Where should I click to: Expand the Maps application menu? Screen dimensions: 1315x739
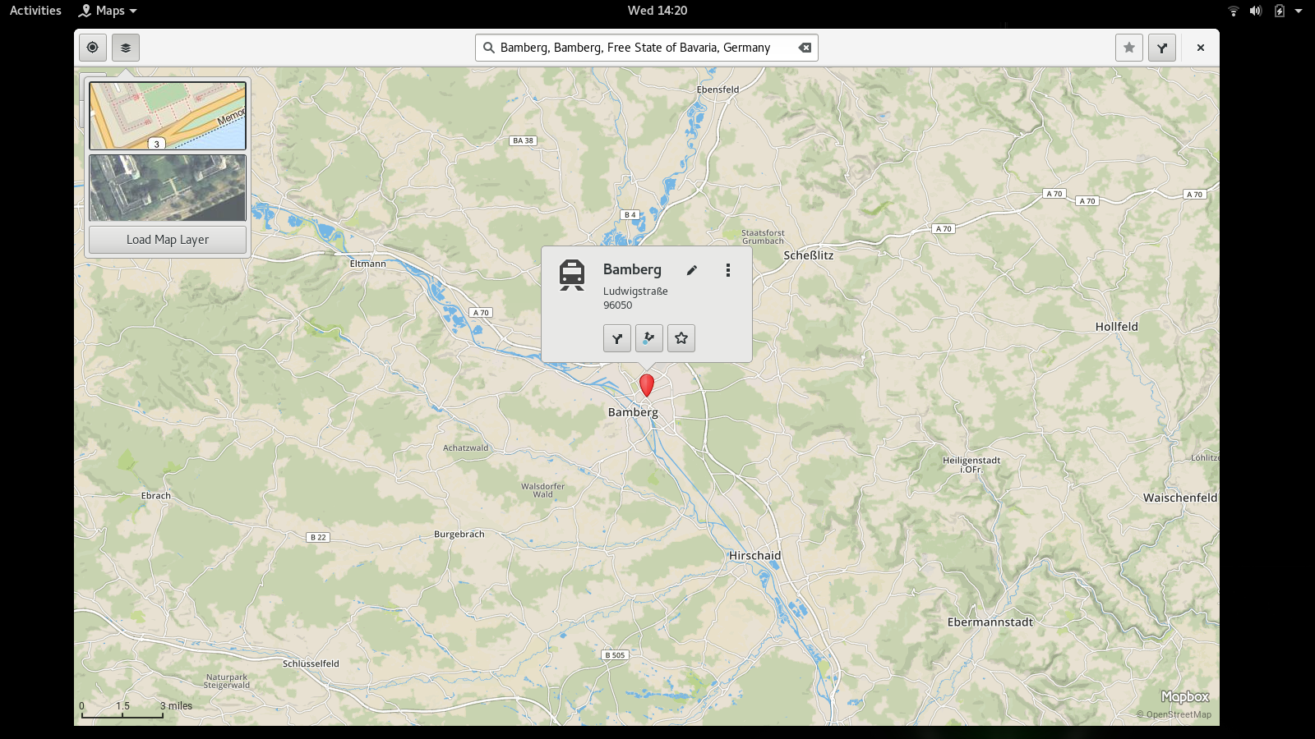[x=108, y=11]
